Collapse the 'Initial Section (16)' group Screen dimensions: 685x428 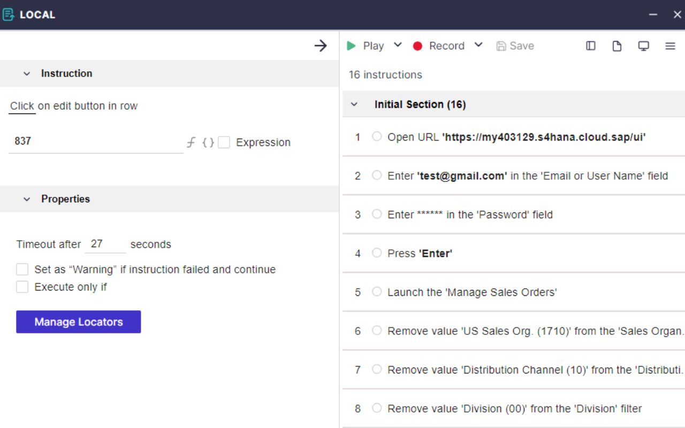click(354, 104)
